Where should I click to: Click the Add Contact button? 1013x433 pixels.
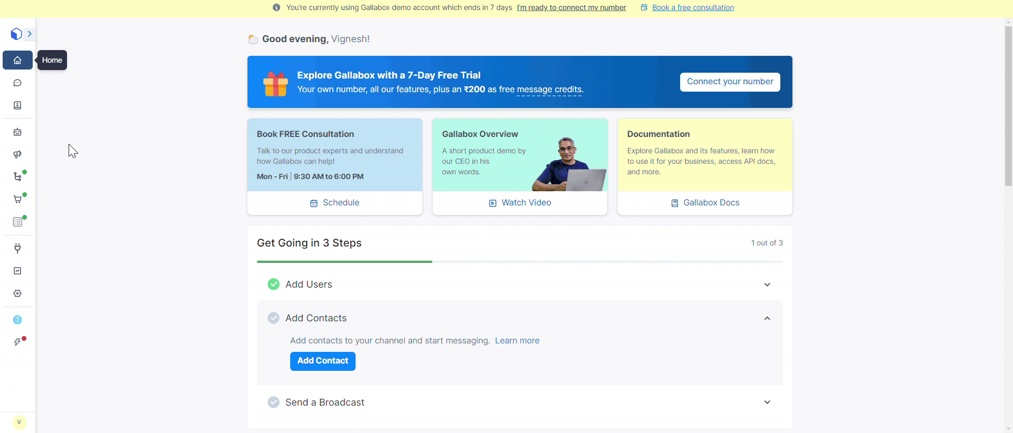pyautogui.click(x=322, y=361)
